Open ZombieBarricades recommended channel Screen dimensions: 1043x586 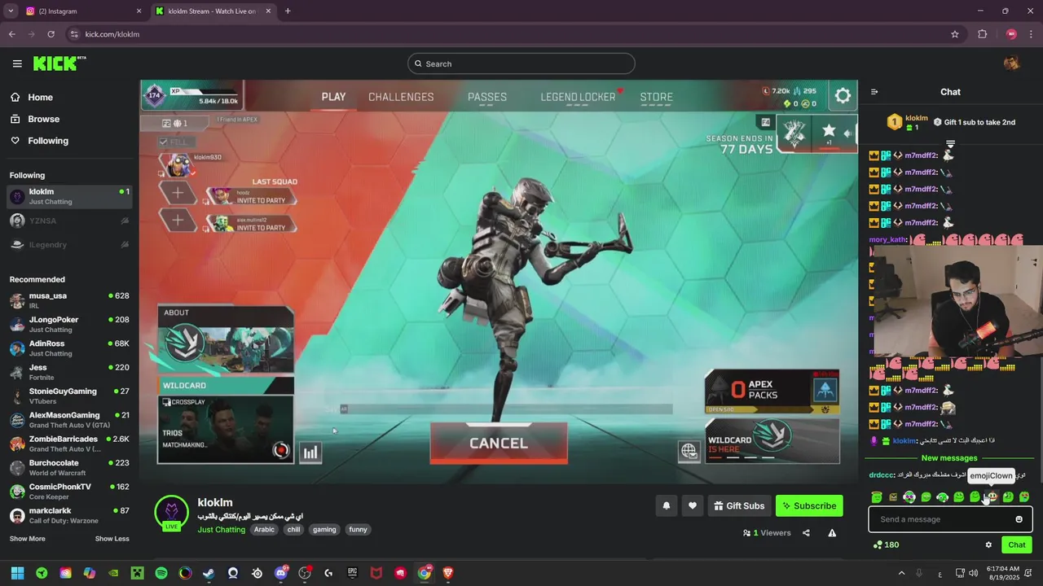[69, 444]
